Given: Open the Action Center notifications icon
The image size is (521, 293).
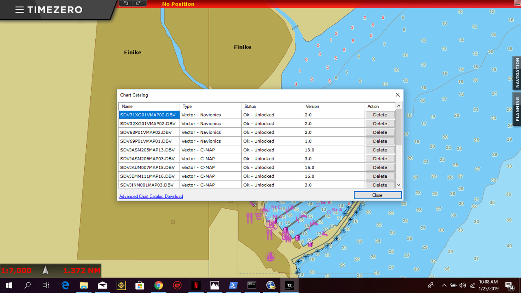Looking at the screenshot, I should tap(509, 286).
